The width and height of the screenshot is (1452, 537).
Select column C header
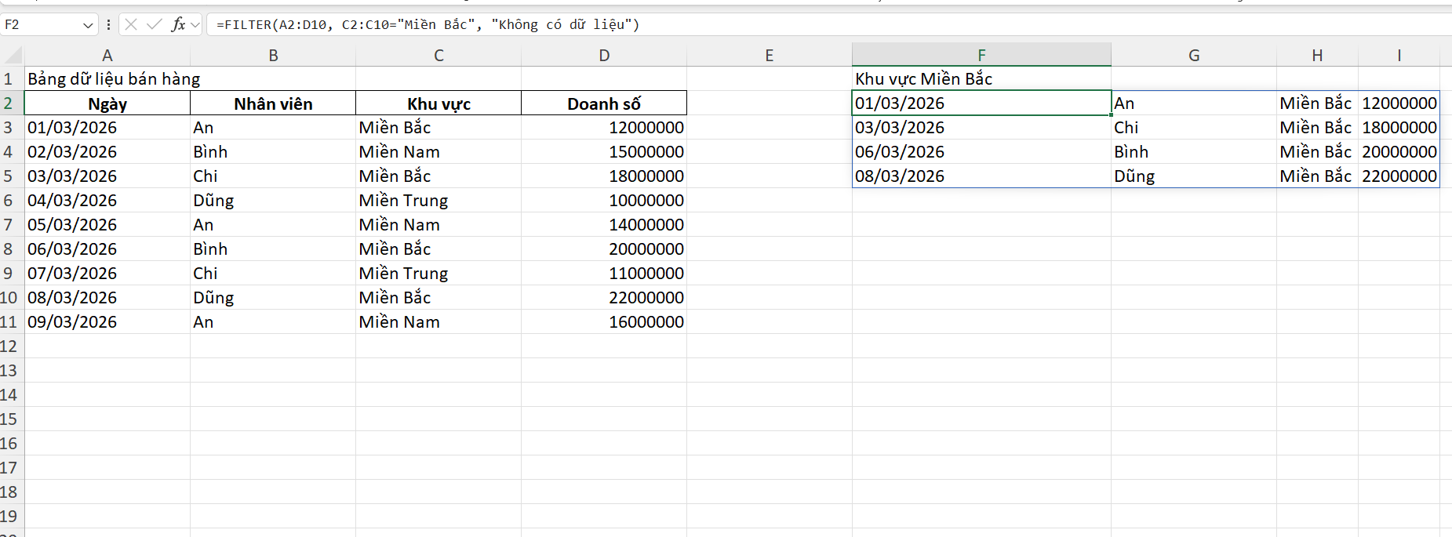click(x=439, y=56)
